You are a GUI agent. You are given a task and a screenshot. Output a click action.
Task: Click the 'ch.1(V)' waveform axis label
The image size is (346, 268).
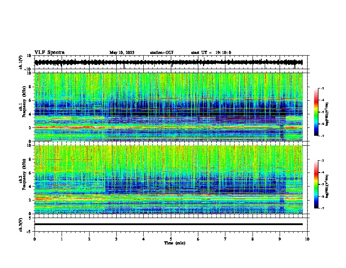tap(21, 62)
